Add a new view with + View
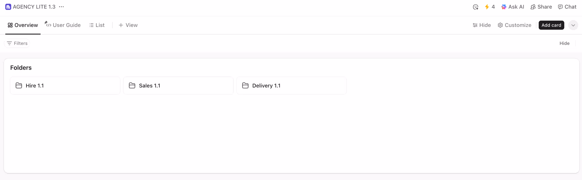This screenshot has height=180, width=582. 128,25
